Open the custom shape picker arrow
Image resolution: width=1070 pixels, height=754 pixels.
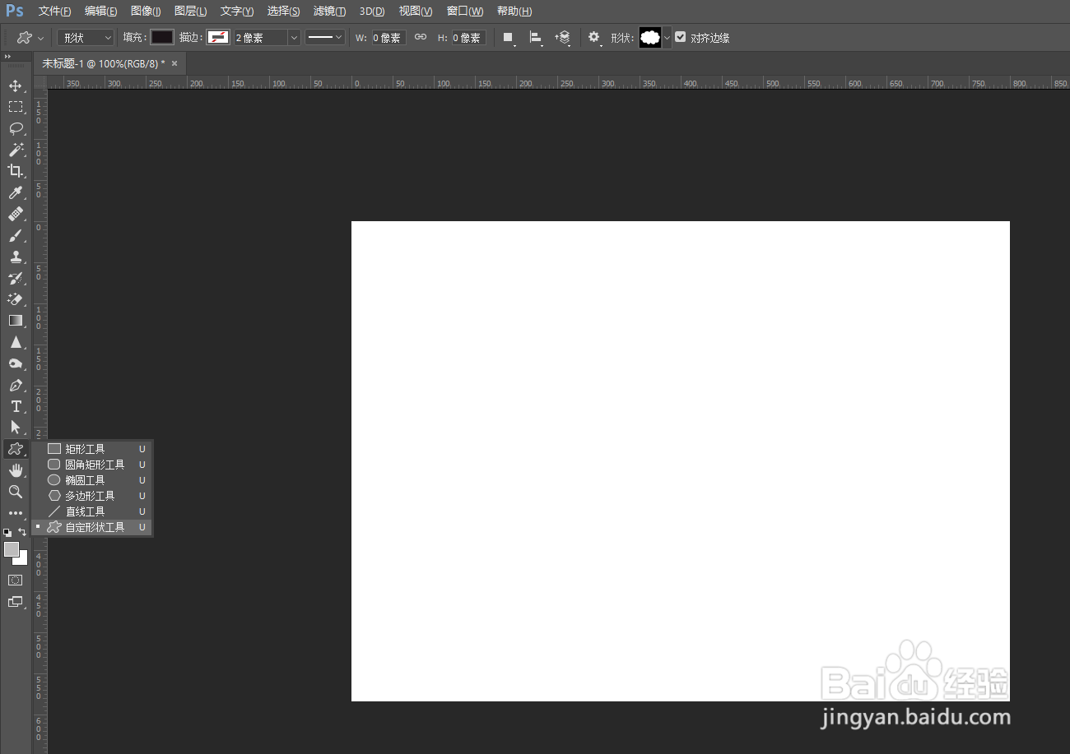tap(667, 38)
